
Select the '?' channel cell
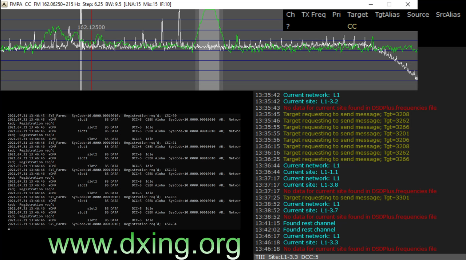(x=288, y=26)
